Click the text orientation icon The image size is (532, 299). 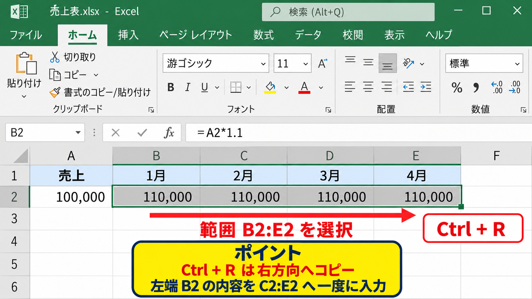click(x=409, y=63)
